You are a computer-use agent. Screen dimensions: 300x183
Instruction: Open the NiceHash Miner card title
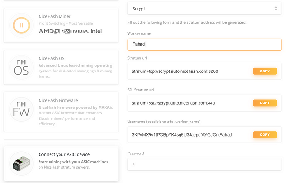(x=55, y=17)
